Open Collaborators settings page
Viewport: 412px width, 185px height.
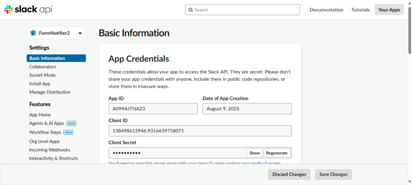point(43,67)
